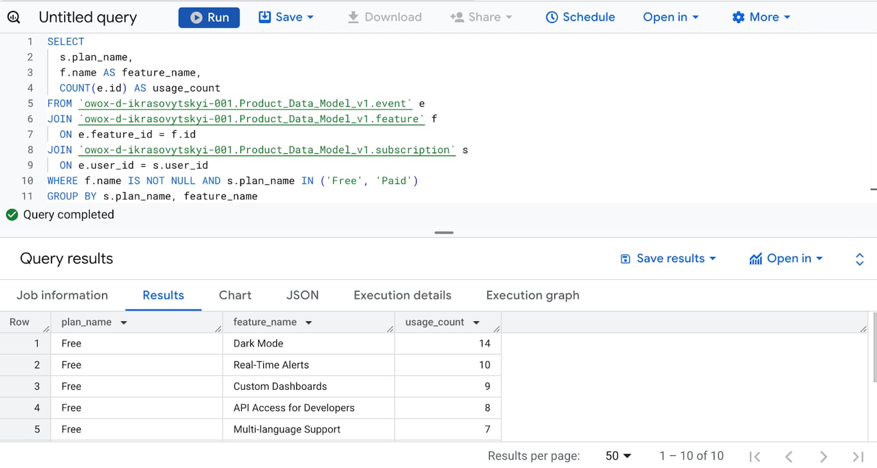
Task: Click the Save results icon
Action: (x=625, y=259)
